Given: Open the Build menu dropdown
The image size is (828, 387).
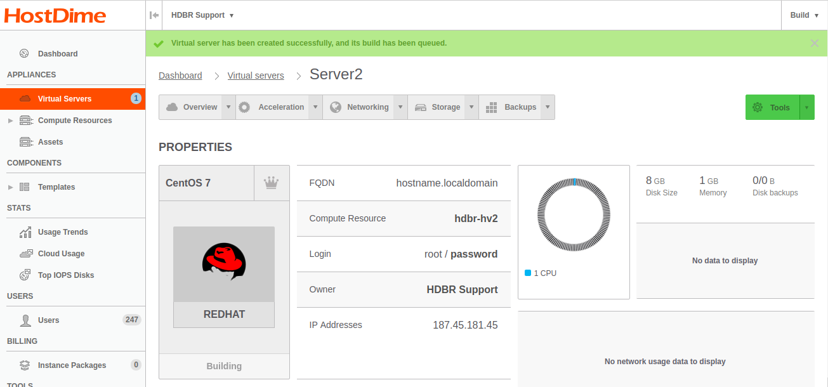Looking at the screenshot, I should tap(805, 15).
